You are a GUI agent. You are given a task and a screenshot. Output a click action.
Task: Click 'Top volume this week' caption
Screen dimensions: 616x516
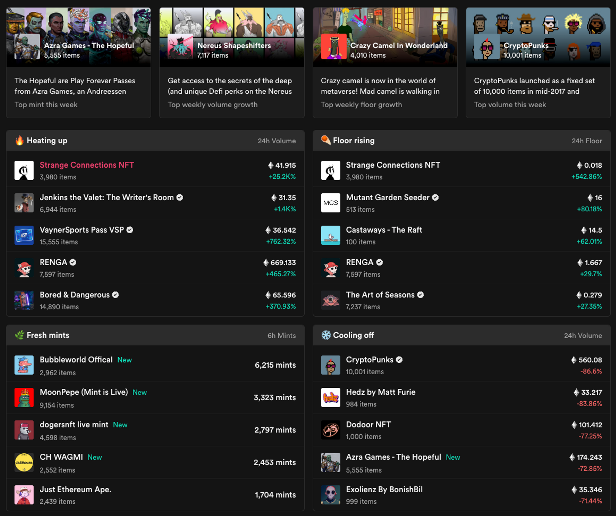[510, 105]
